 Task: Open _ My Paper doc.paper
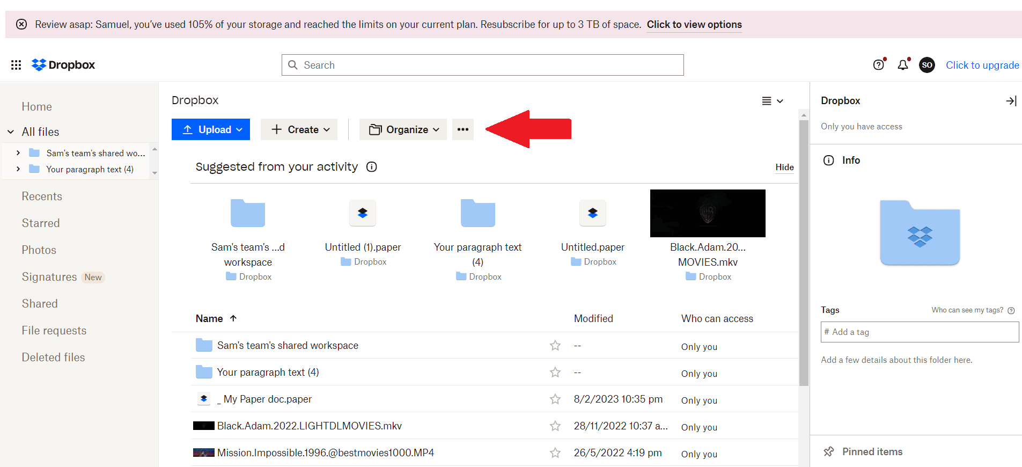(264, 399)
